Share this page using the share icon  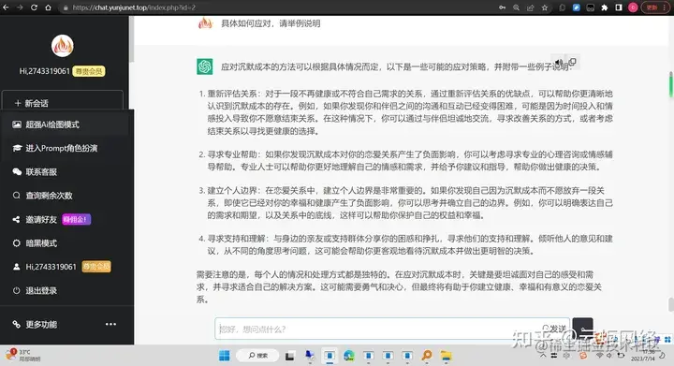tap(531, 7)
